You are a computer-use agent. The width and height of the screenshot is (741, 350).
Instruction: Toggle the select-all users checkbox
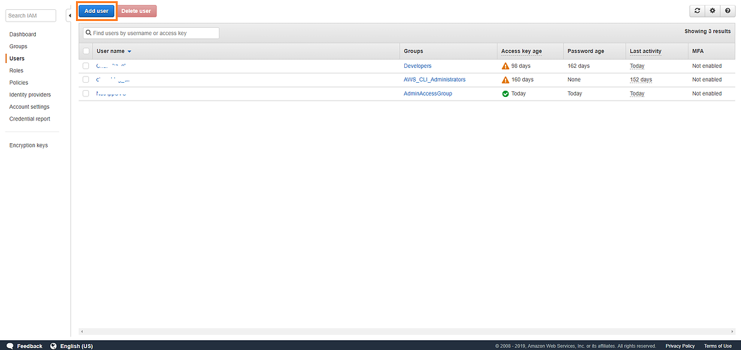[x=86, y=51]
